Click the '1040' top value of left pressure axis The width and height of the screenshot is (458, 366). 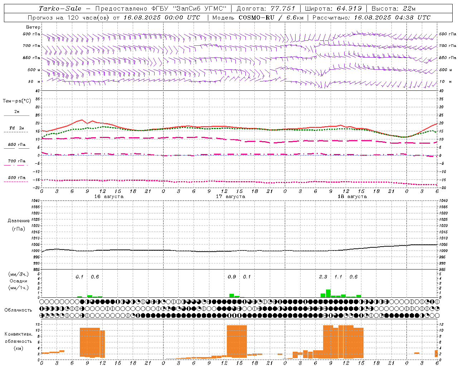(35, 201)
